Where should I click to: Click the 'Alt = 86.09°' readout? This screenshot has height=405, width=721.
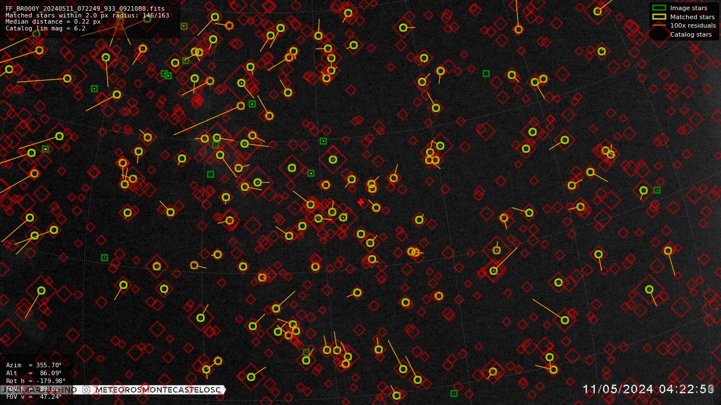click(34, 373)
